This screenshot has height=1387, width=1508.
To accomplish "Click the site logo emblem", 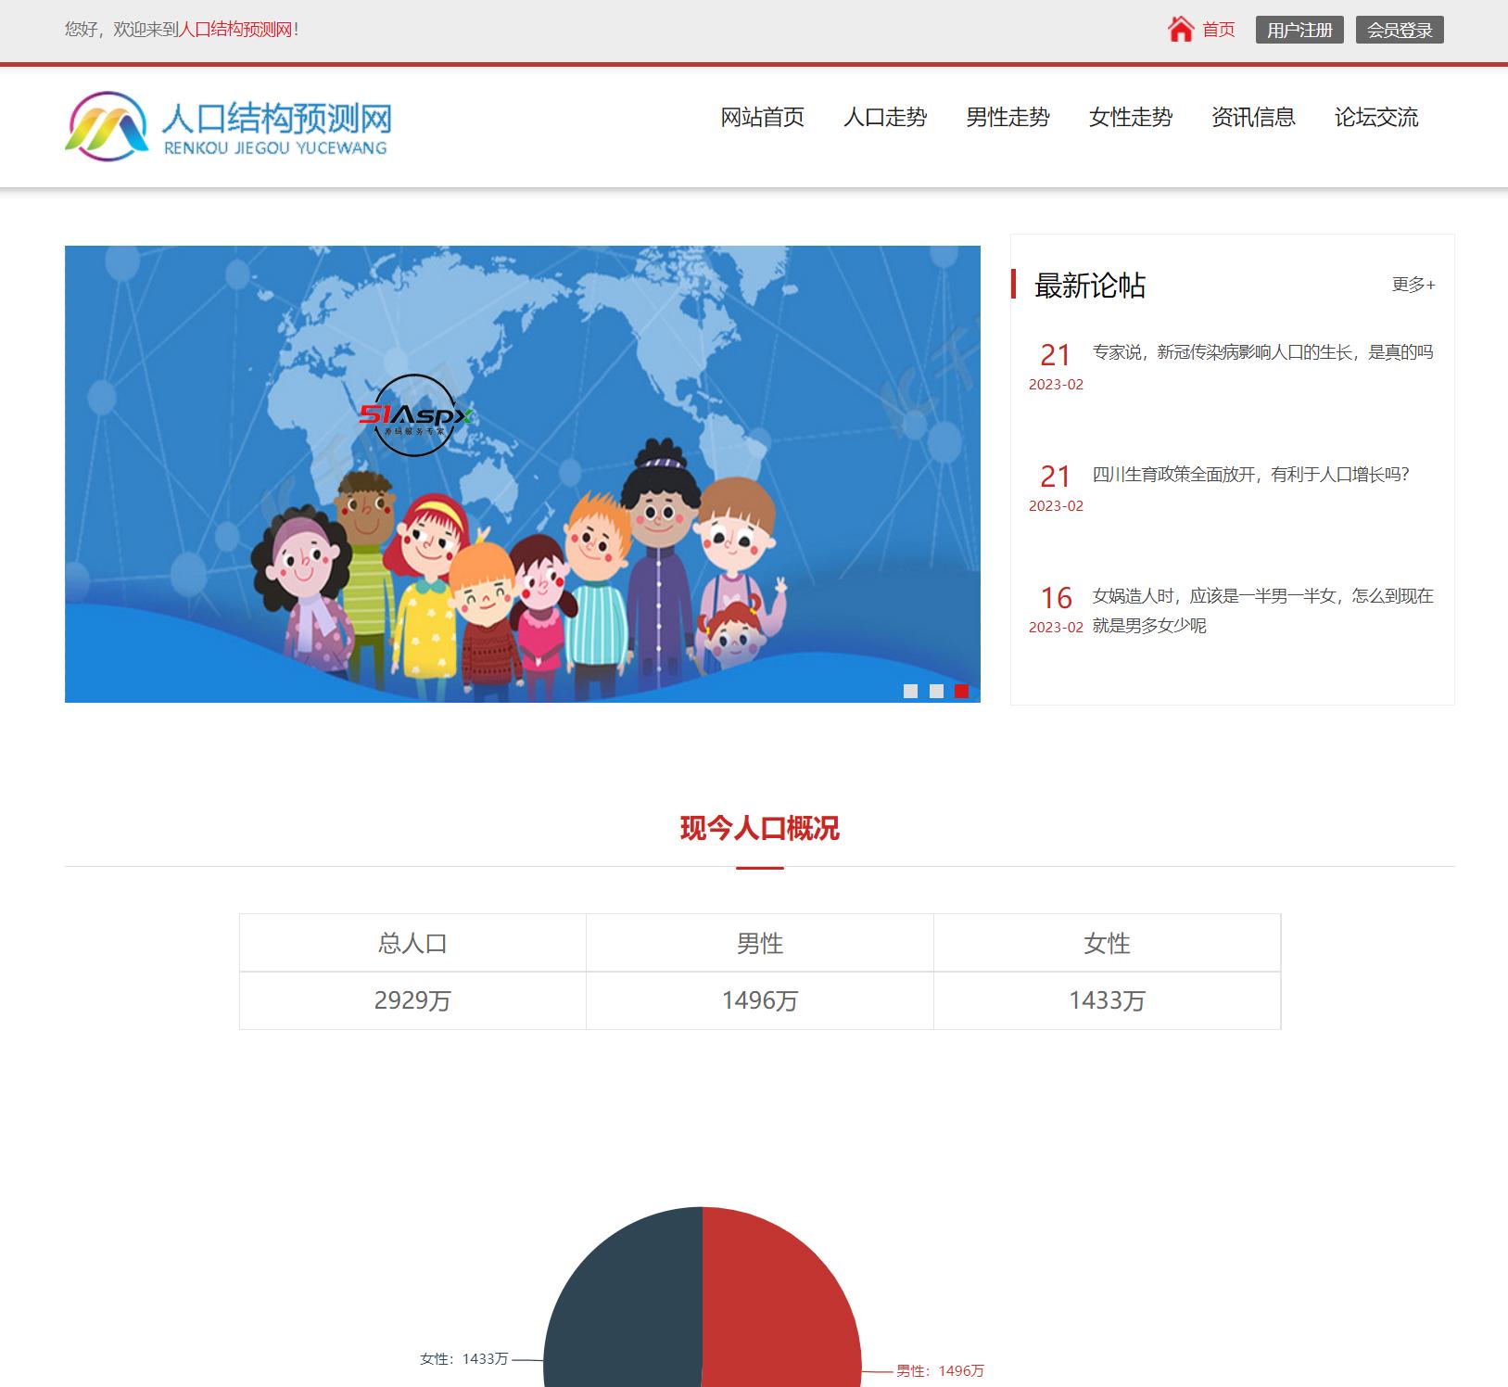I will (x=107, y=124).
